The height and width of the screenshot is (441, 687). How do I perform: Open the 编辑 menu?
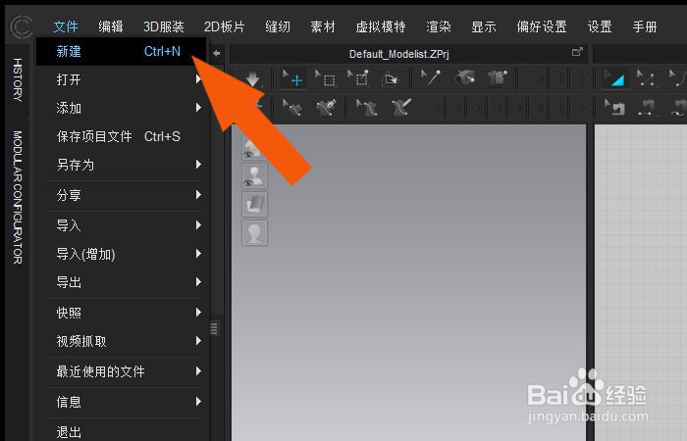[111, 26]
